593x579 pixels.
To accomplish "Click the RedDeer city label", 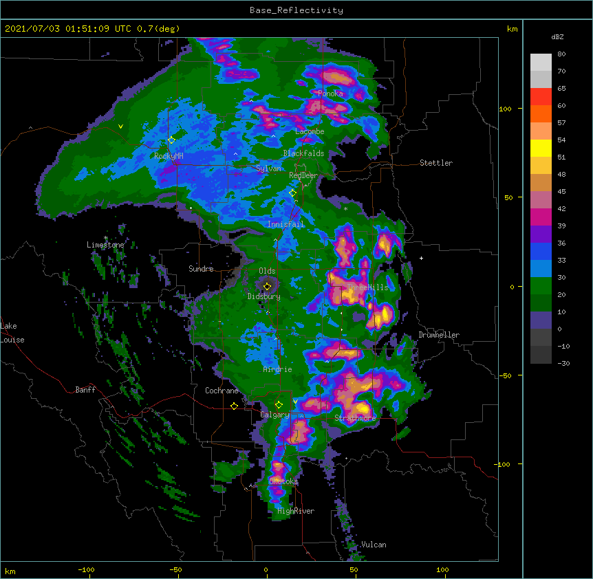I will pos(303,175).
